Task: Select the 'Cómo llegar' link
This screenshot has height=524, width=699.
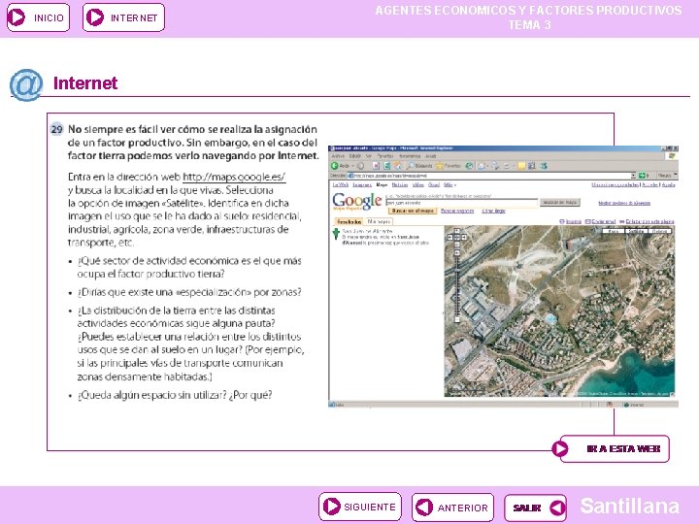Action: [493, 211]
